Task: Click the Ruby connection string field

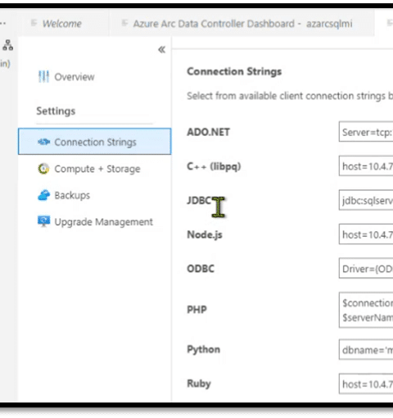Action: 366,384
